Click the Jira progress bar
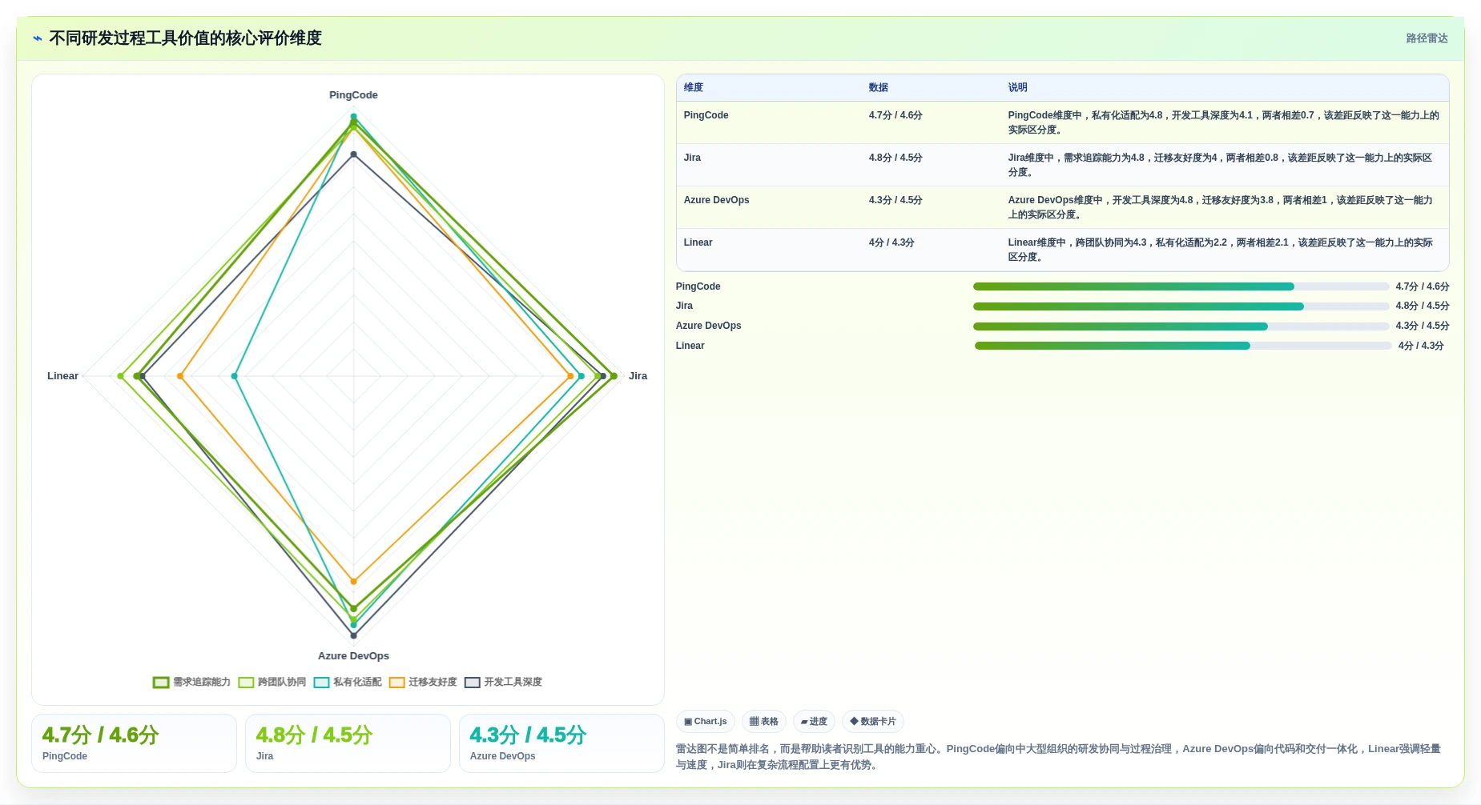The height and width of the screenshot is (805, 1481). 1181,306
